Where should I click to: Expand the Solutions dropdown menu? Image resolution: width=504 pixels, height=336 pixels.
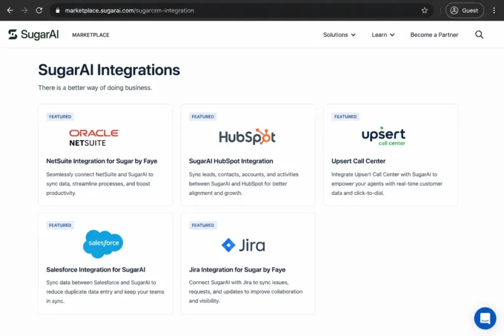[x=340, y=35]
